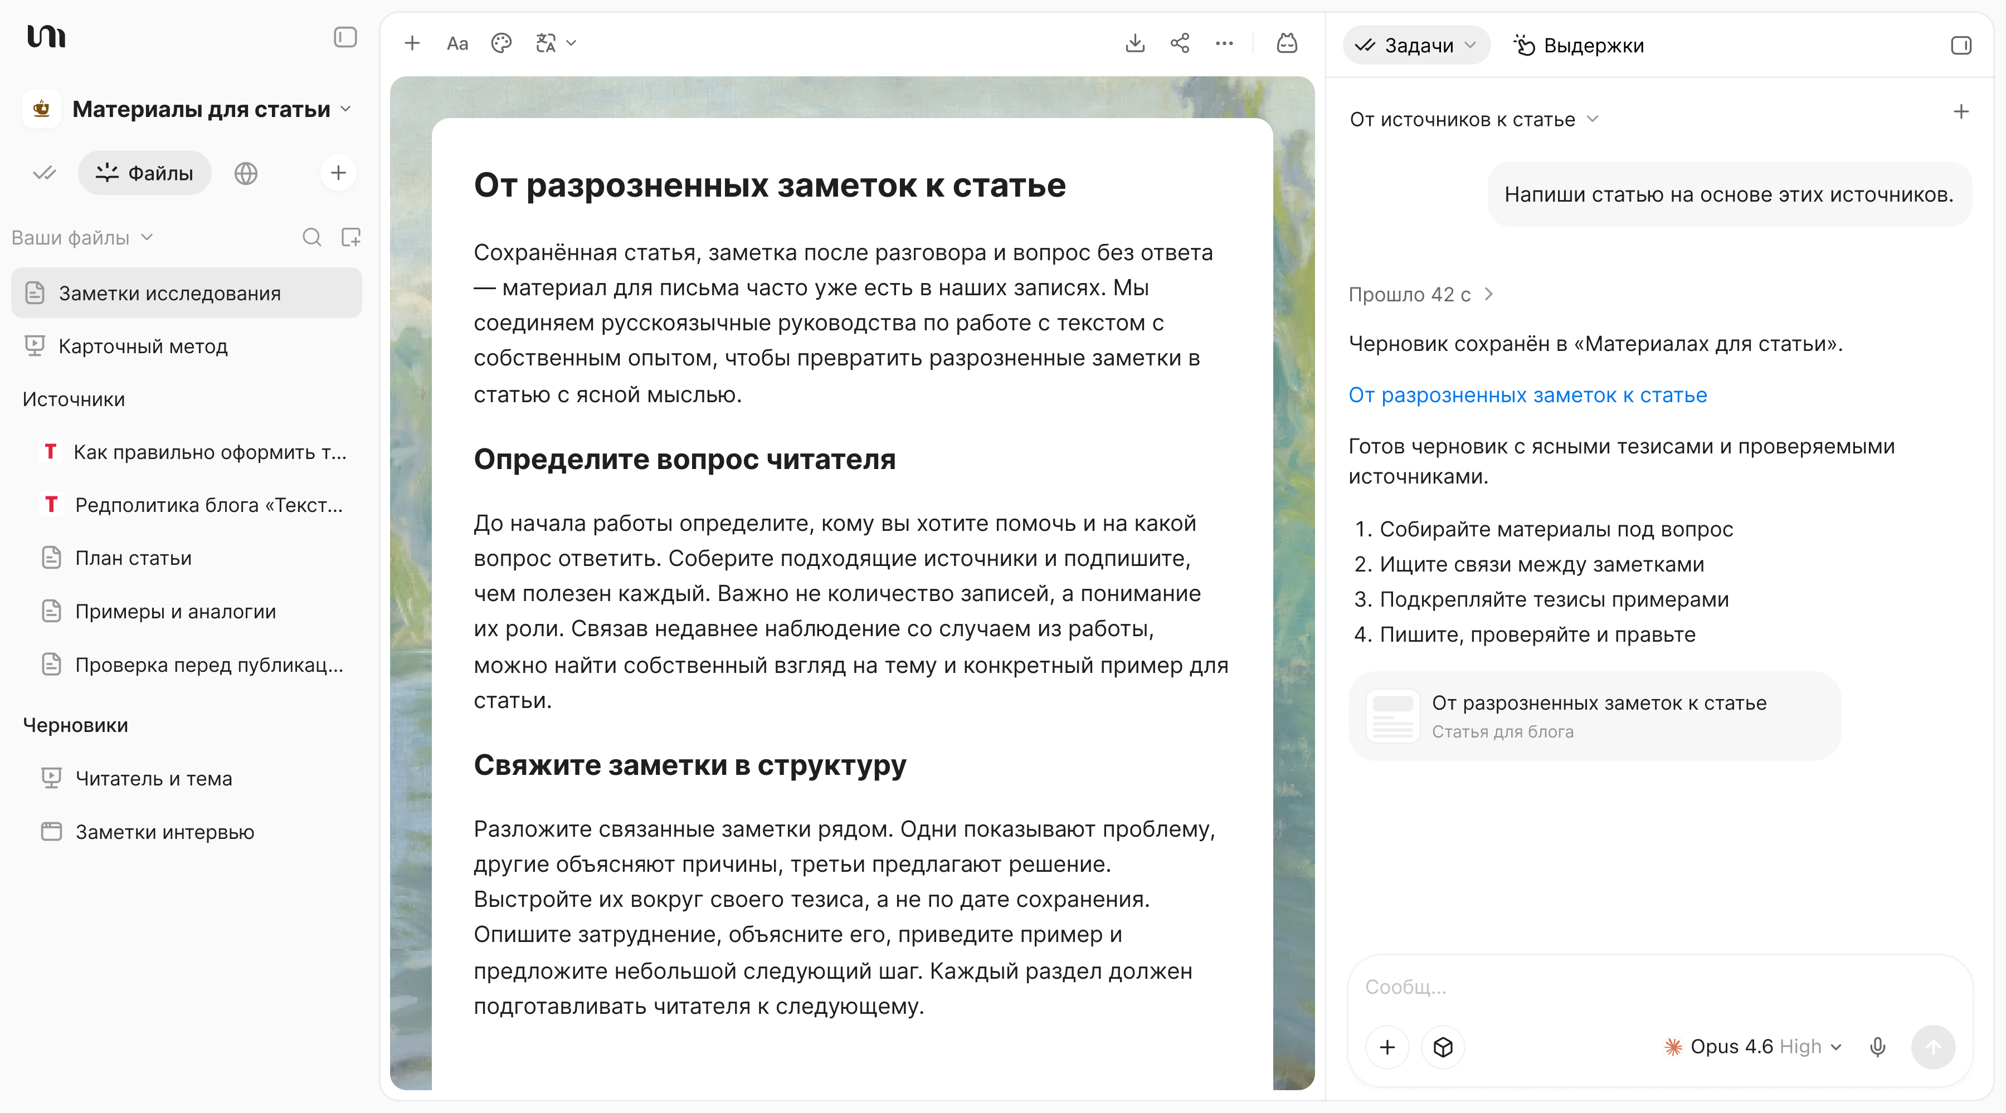Start new chat with plus icon
The width and height of the screenshot is (2006, 1113).
[x=1961, y=112]
